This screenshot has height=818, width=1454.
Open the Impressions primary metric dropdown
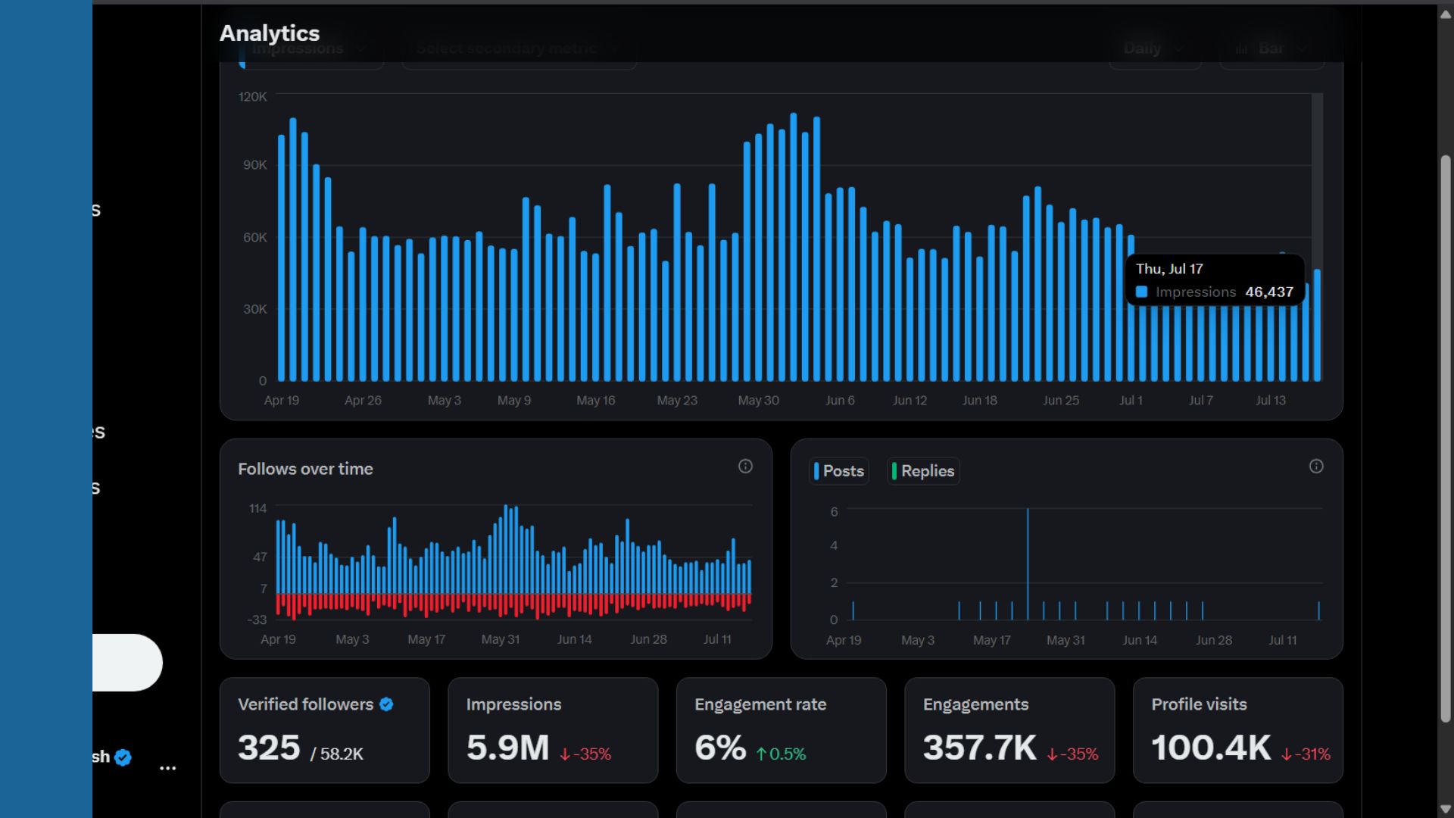tap(310, 48)
